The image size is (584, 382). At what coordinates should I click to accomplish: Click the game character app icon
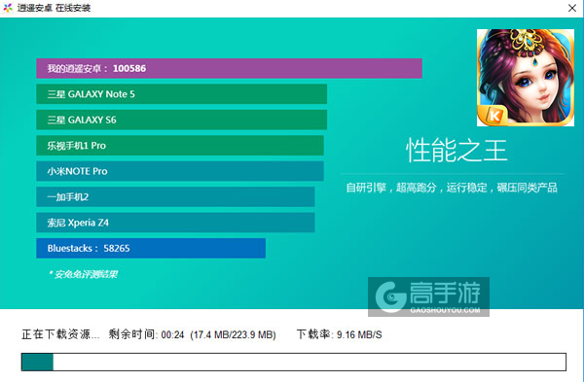click(526, 78)
